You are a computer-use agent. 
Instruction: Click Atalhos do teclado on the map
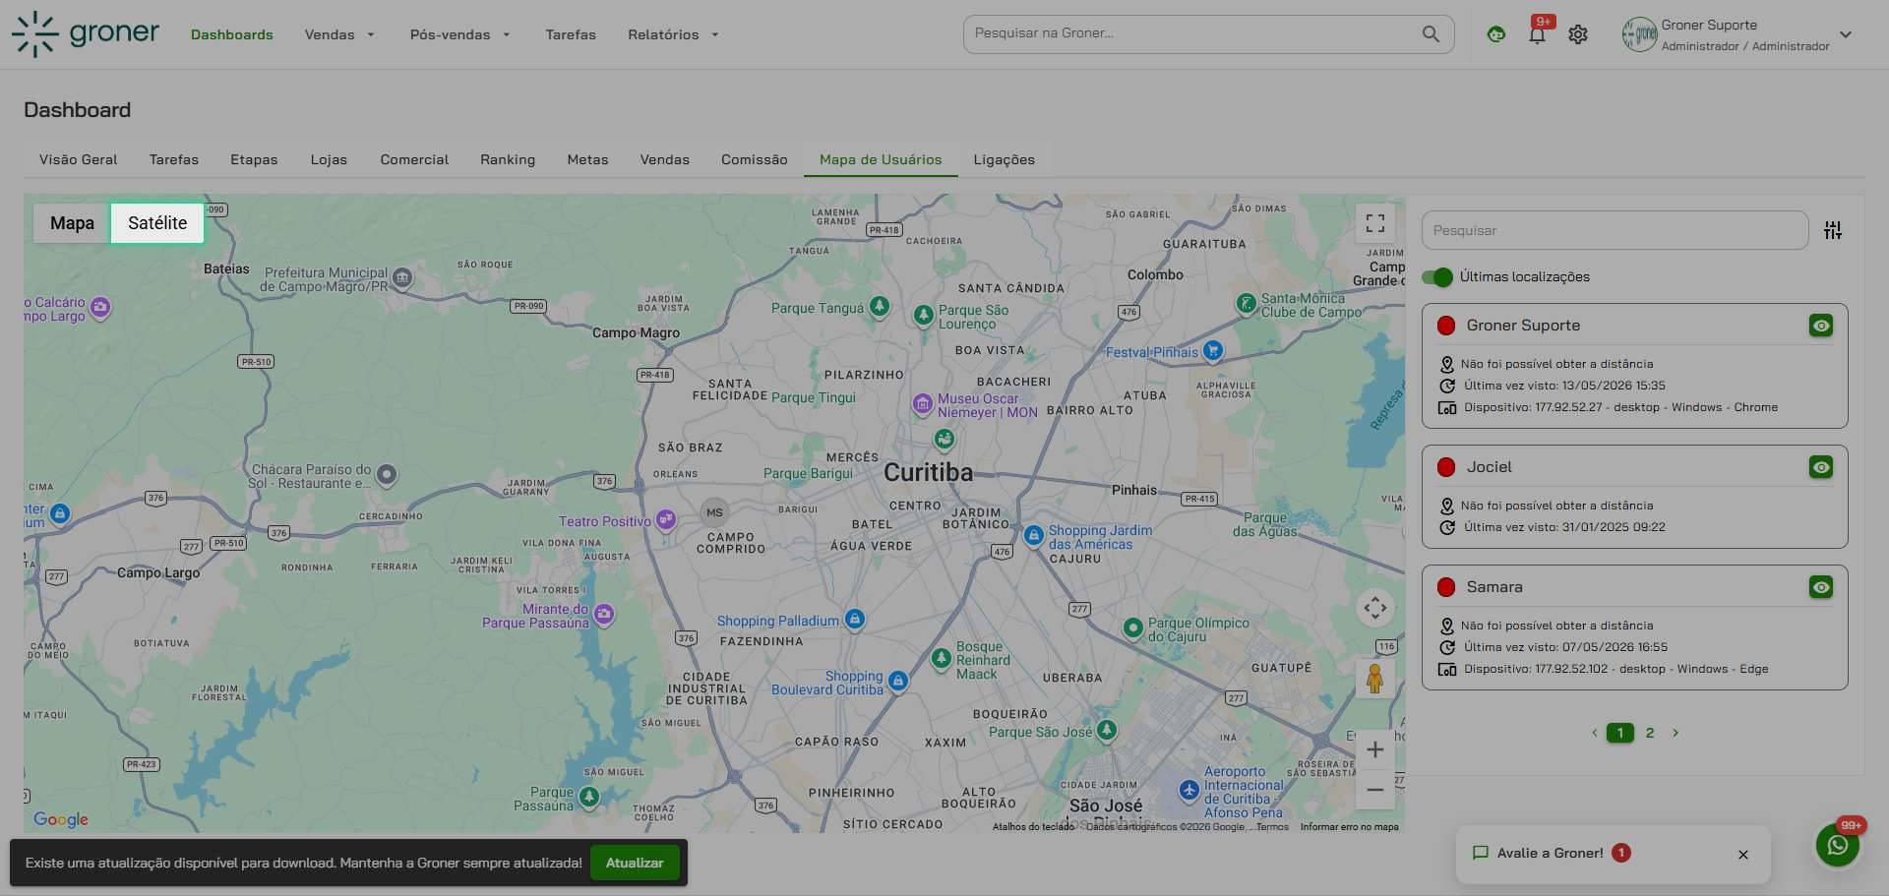[x=1033, y=827]
